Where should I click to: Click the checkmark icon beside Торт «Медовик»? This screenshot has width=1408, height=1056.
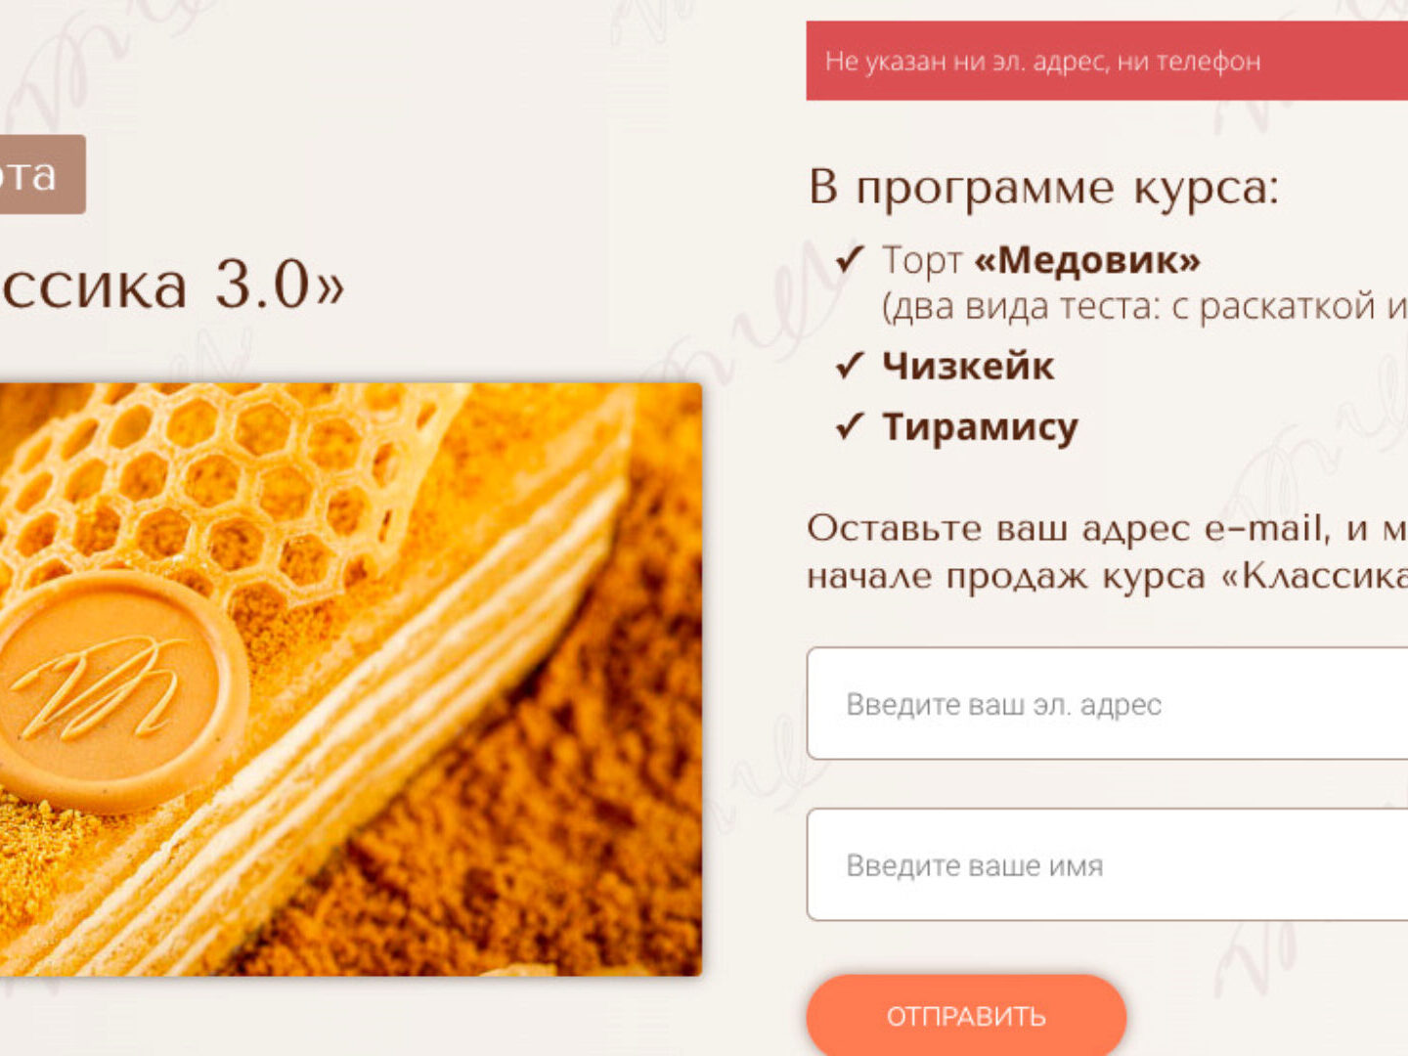(850, 259)
